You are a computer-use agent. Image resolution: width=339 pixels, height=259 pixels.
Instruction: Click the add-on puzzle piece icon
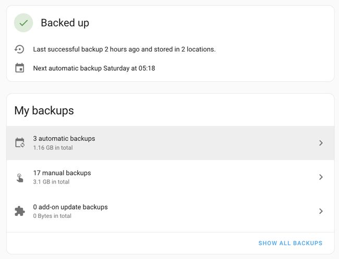(x=20, y=211)
